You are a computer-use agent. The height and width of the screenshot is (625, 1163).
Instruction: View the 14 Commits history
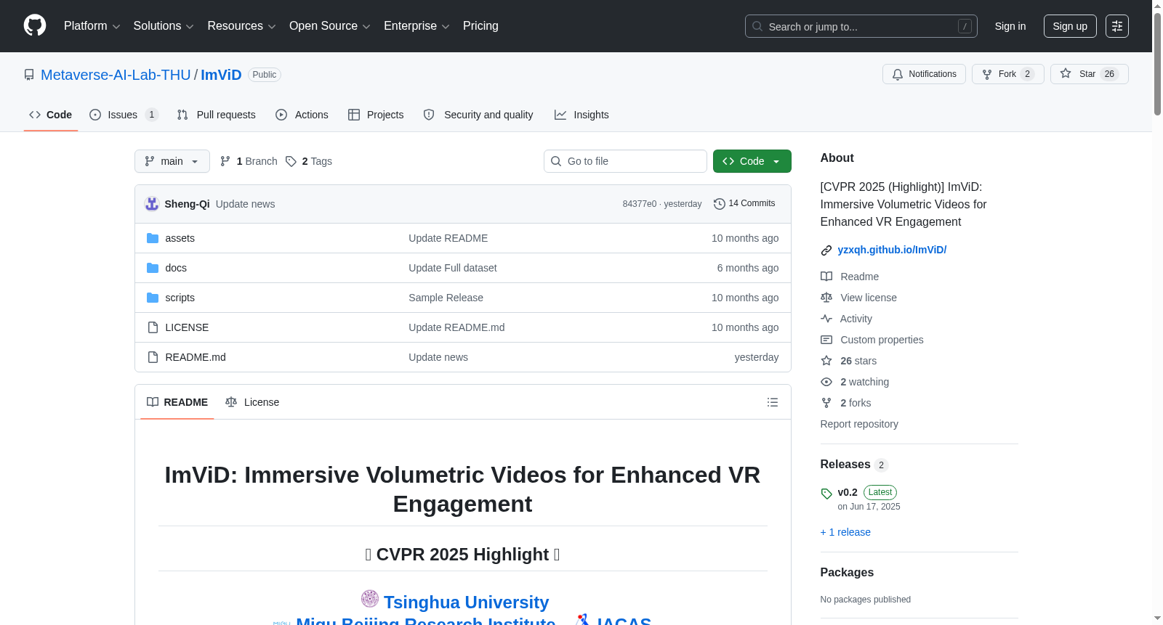click(x=744, y=204)
